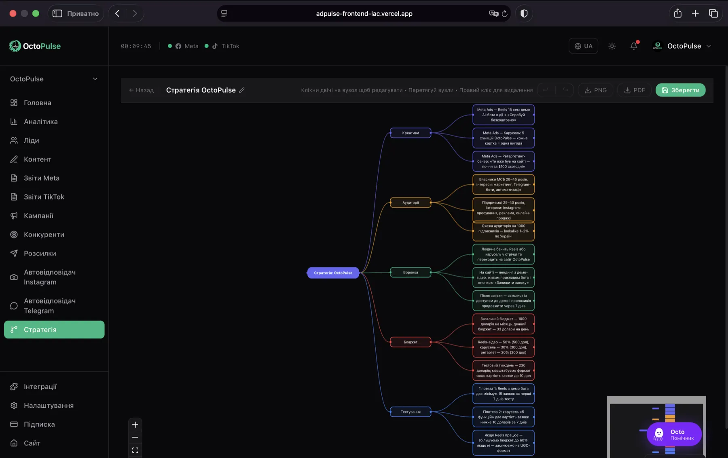Export the strategy as PDF
728x458 pixels.
click(x=635, y=90)
